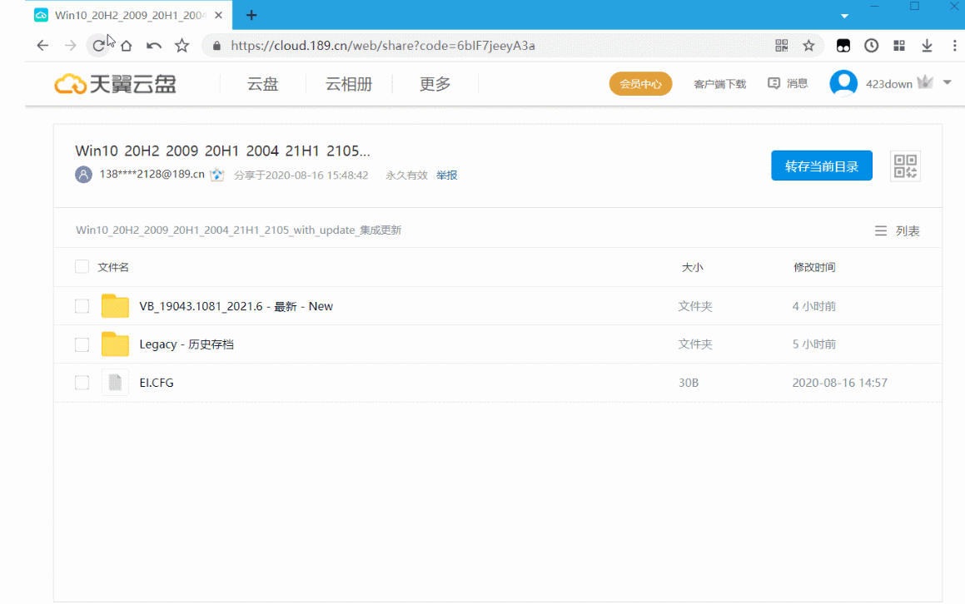This screenshot has height=604, width=965.
Task: Click the sharer email 138****2128@189.cn
Action: click(152, 174)
